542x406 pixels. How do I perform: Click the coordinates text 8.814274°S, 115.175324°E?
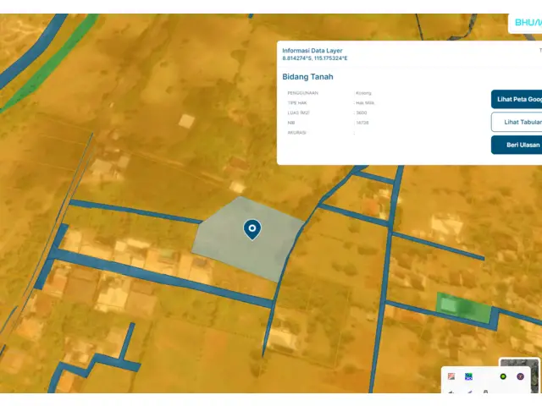[x=314, y=58]
